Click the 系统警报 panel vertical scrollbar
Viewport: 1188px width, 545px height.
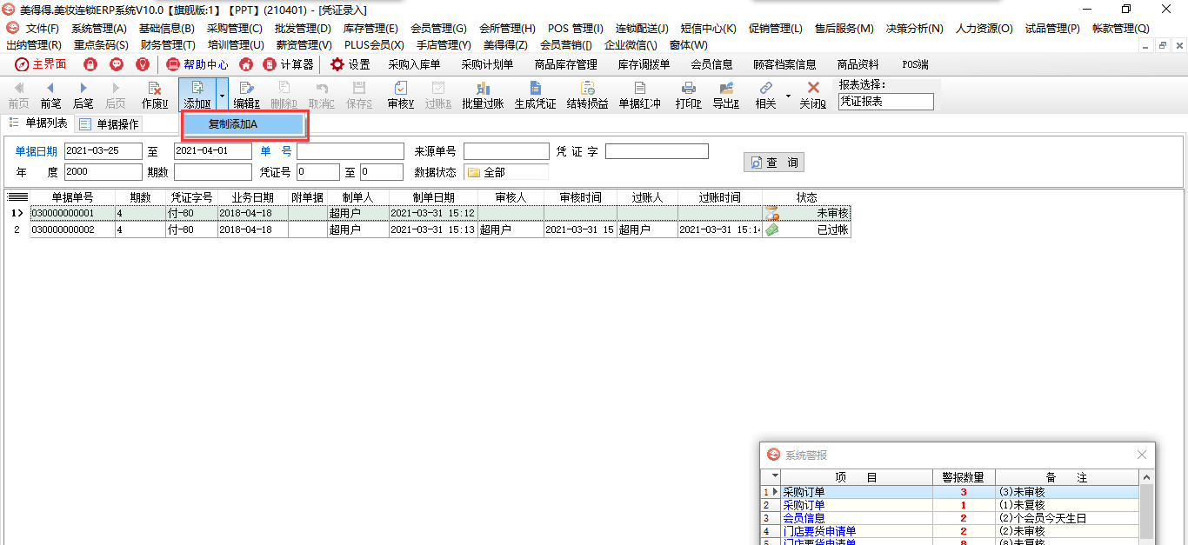pyautogui.click(x=1146, y=513)
